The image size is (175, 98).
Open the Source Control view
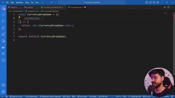click(3, 21)
